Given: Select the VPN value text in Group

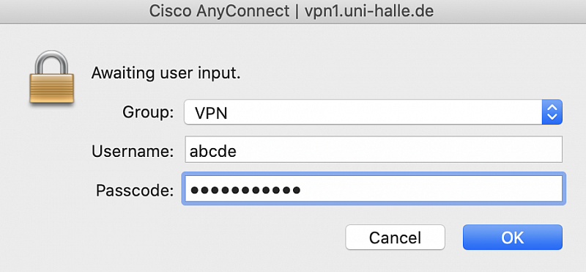Looking at the screenshot, I should pos(211,113).
